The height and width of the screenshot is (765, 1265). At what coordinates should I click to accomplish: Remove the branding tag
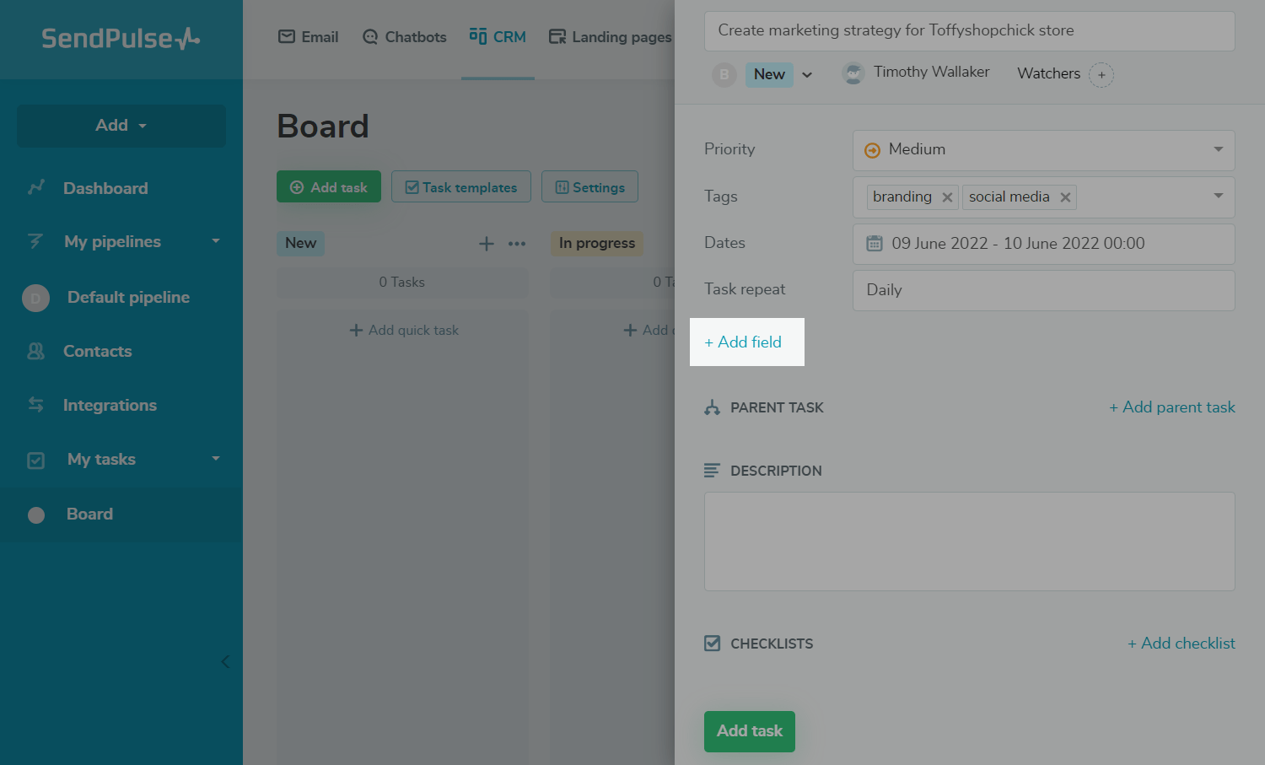click(x=947, y=197)
